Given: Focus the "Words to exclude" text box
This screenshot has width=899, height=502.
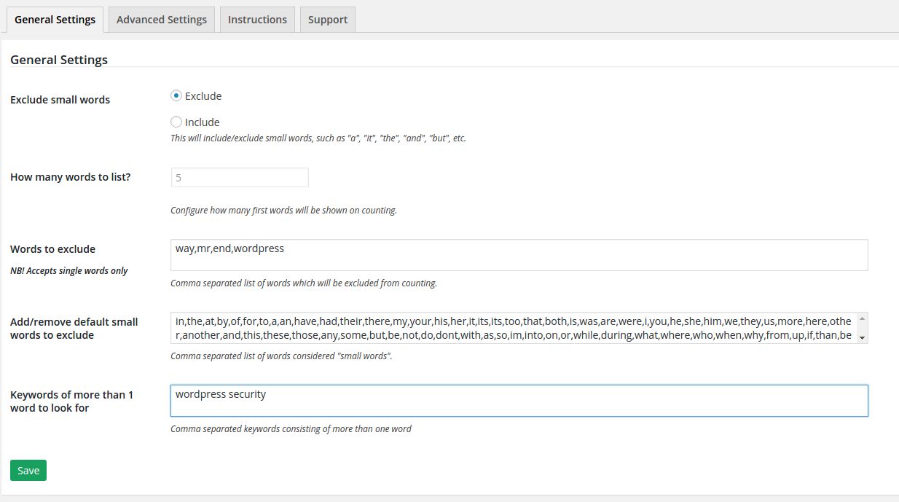Looking at the screenshot, I should pyautogui.click(x=519, y=255).
